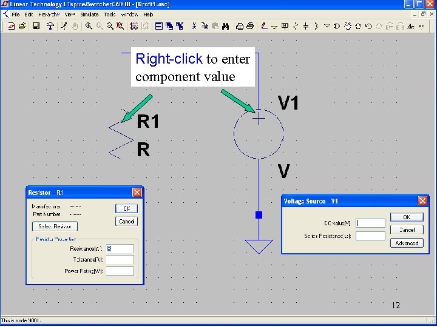This screenshot has width=437, height=327.
Task: Open Find with the binoculars icon
Action: (x=225, y=26)
